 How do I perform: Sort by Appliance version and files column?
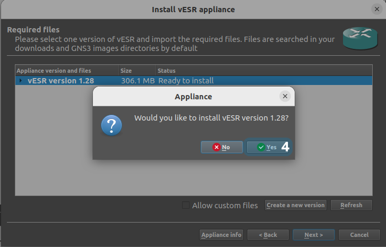pyautogui.click(x=66, y=70)
